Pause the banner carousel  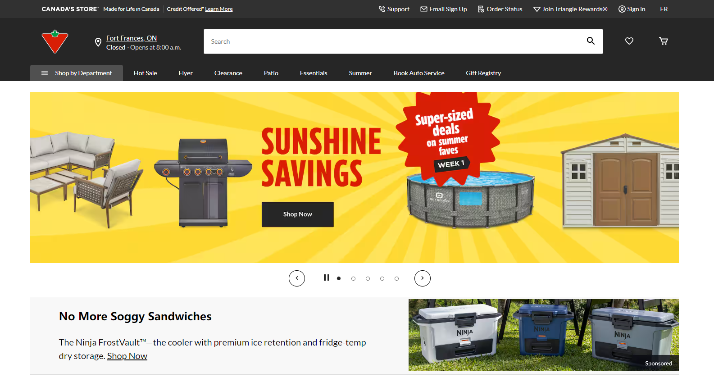[326, 277]
